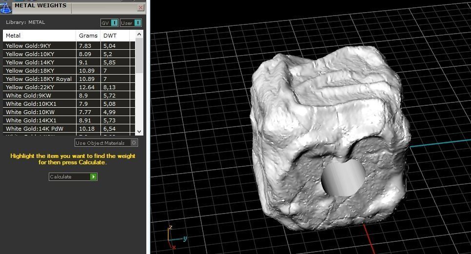Click the 10.18 grams value
The image size is (471, 254).
point(87,129)
